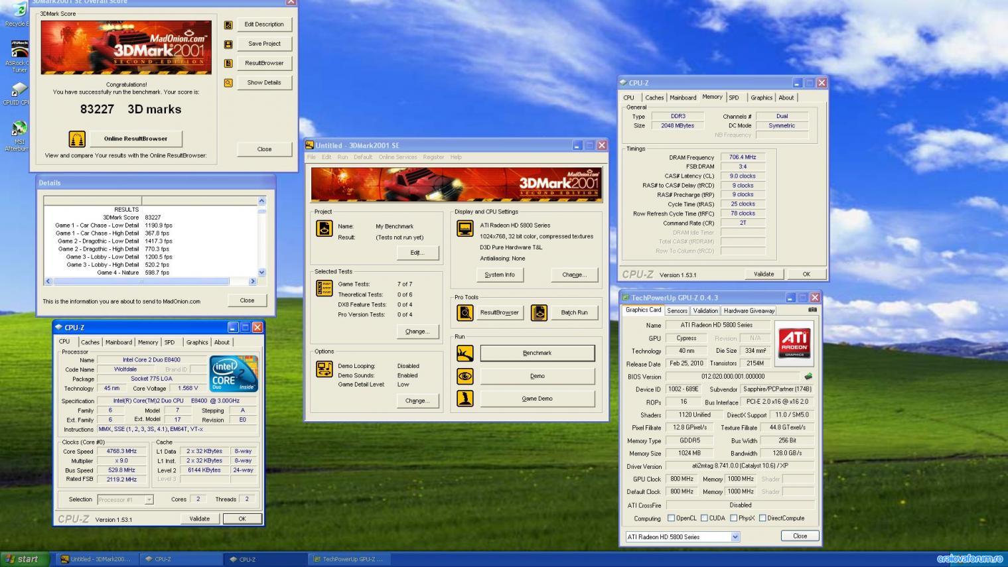This screenshot has height=567, width=1008.
Task: Switch to the Graphics tab in Memory CPU-Z window
Action: [761, 97]
